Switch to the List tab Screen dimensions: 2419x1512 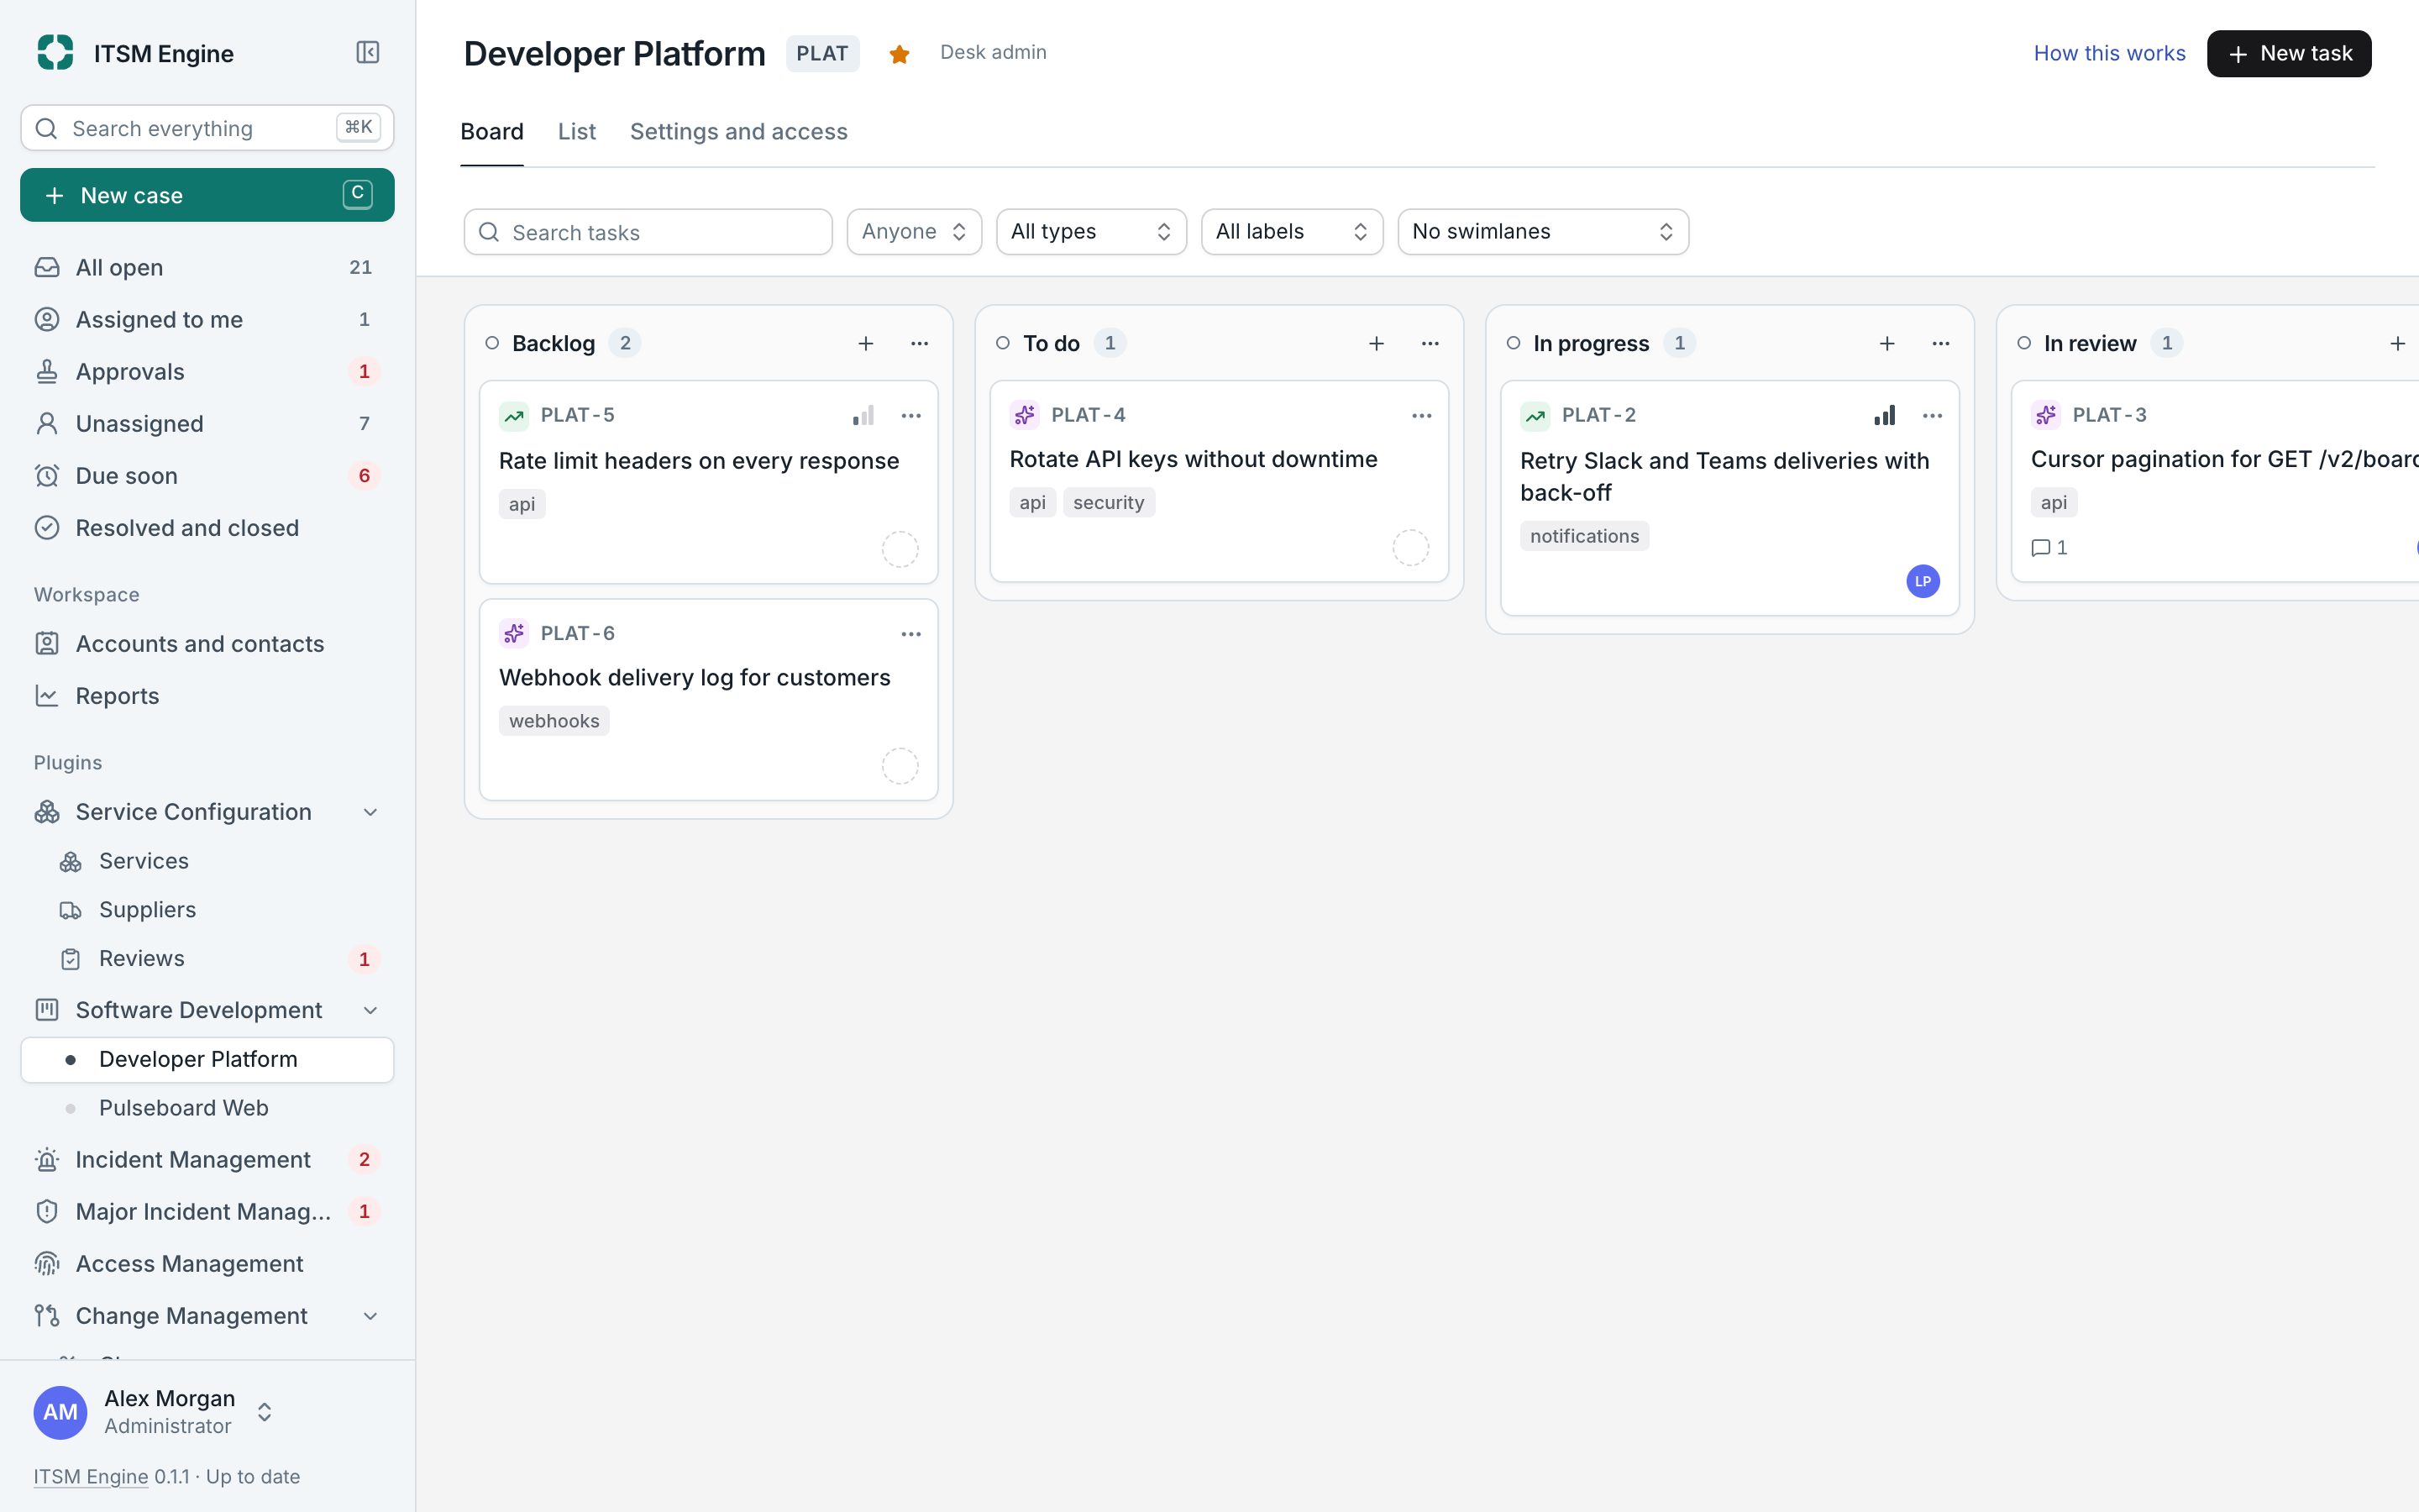577,132
